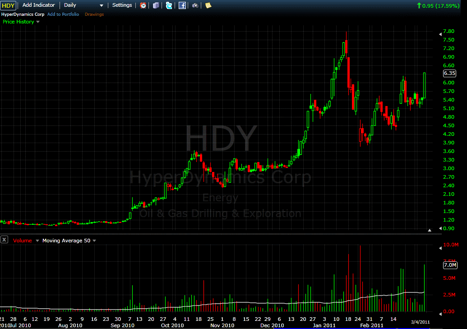Click the 10.0M volume axis label
Image resolution: width=467 pixels, height=329 pixels.
tap(451, 245)
